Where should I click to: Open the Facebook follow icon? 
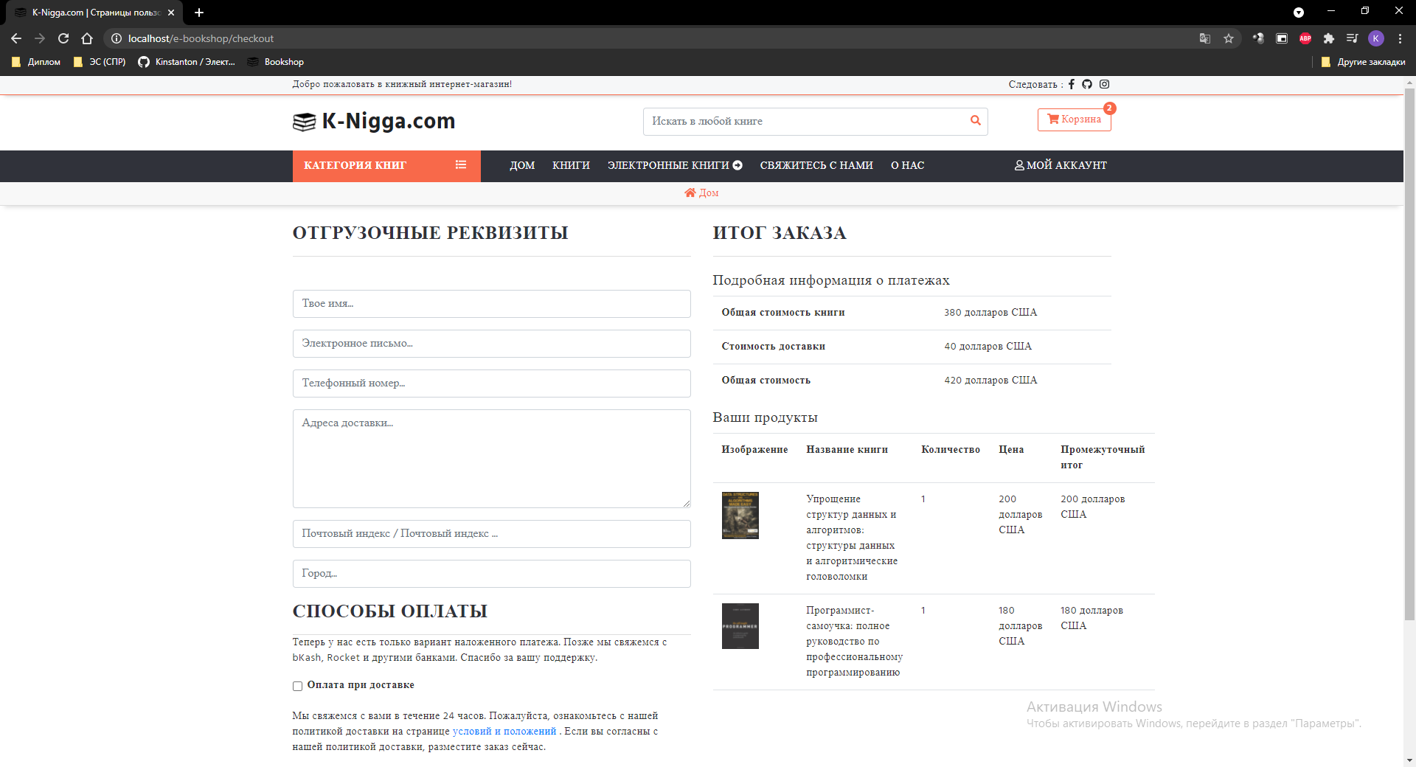(1072, 84)
